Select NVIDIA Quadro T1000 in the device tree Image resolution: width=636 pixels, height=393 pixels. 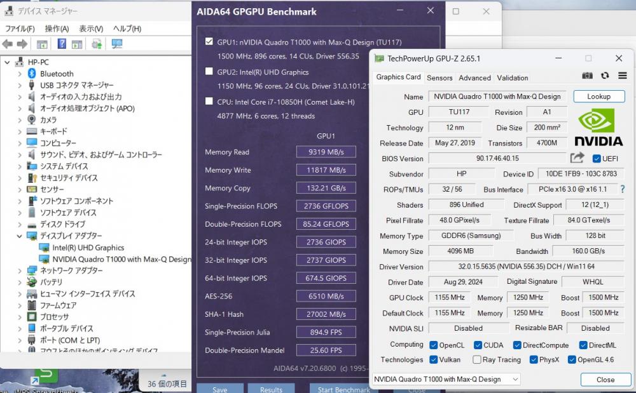121,259
